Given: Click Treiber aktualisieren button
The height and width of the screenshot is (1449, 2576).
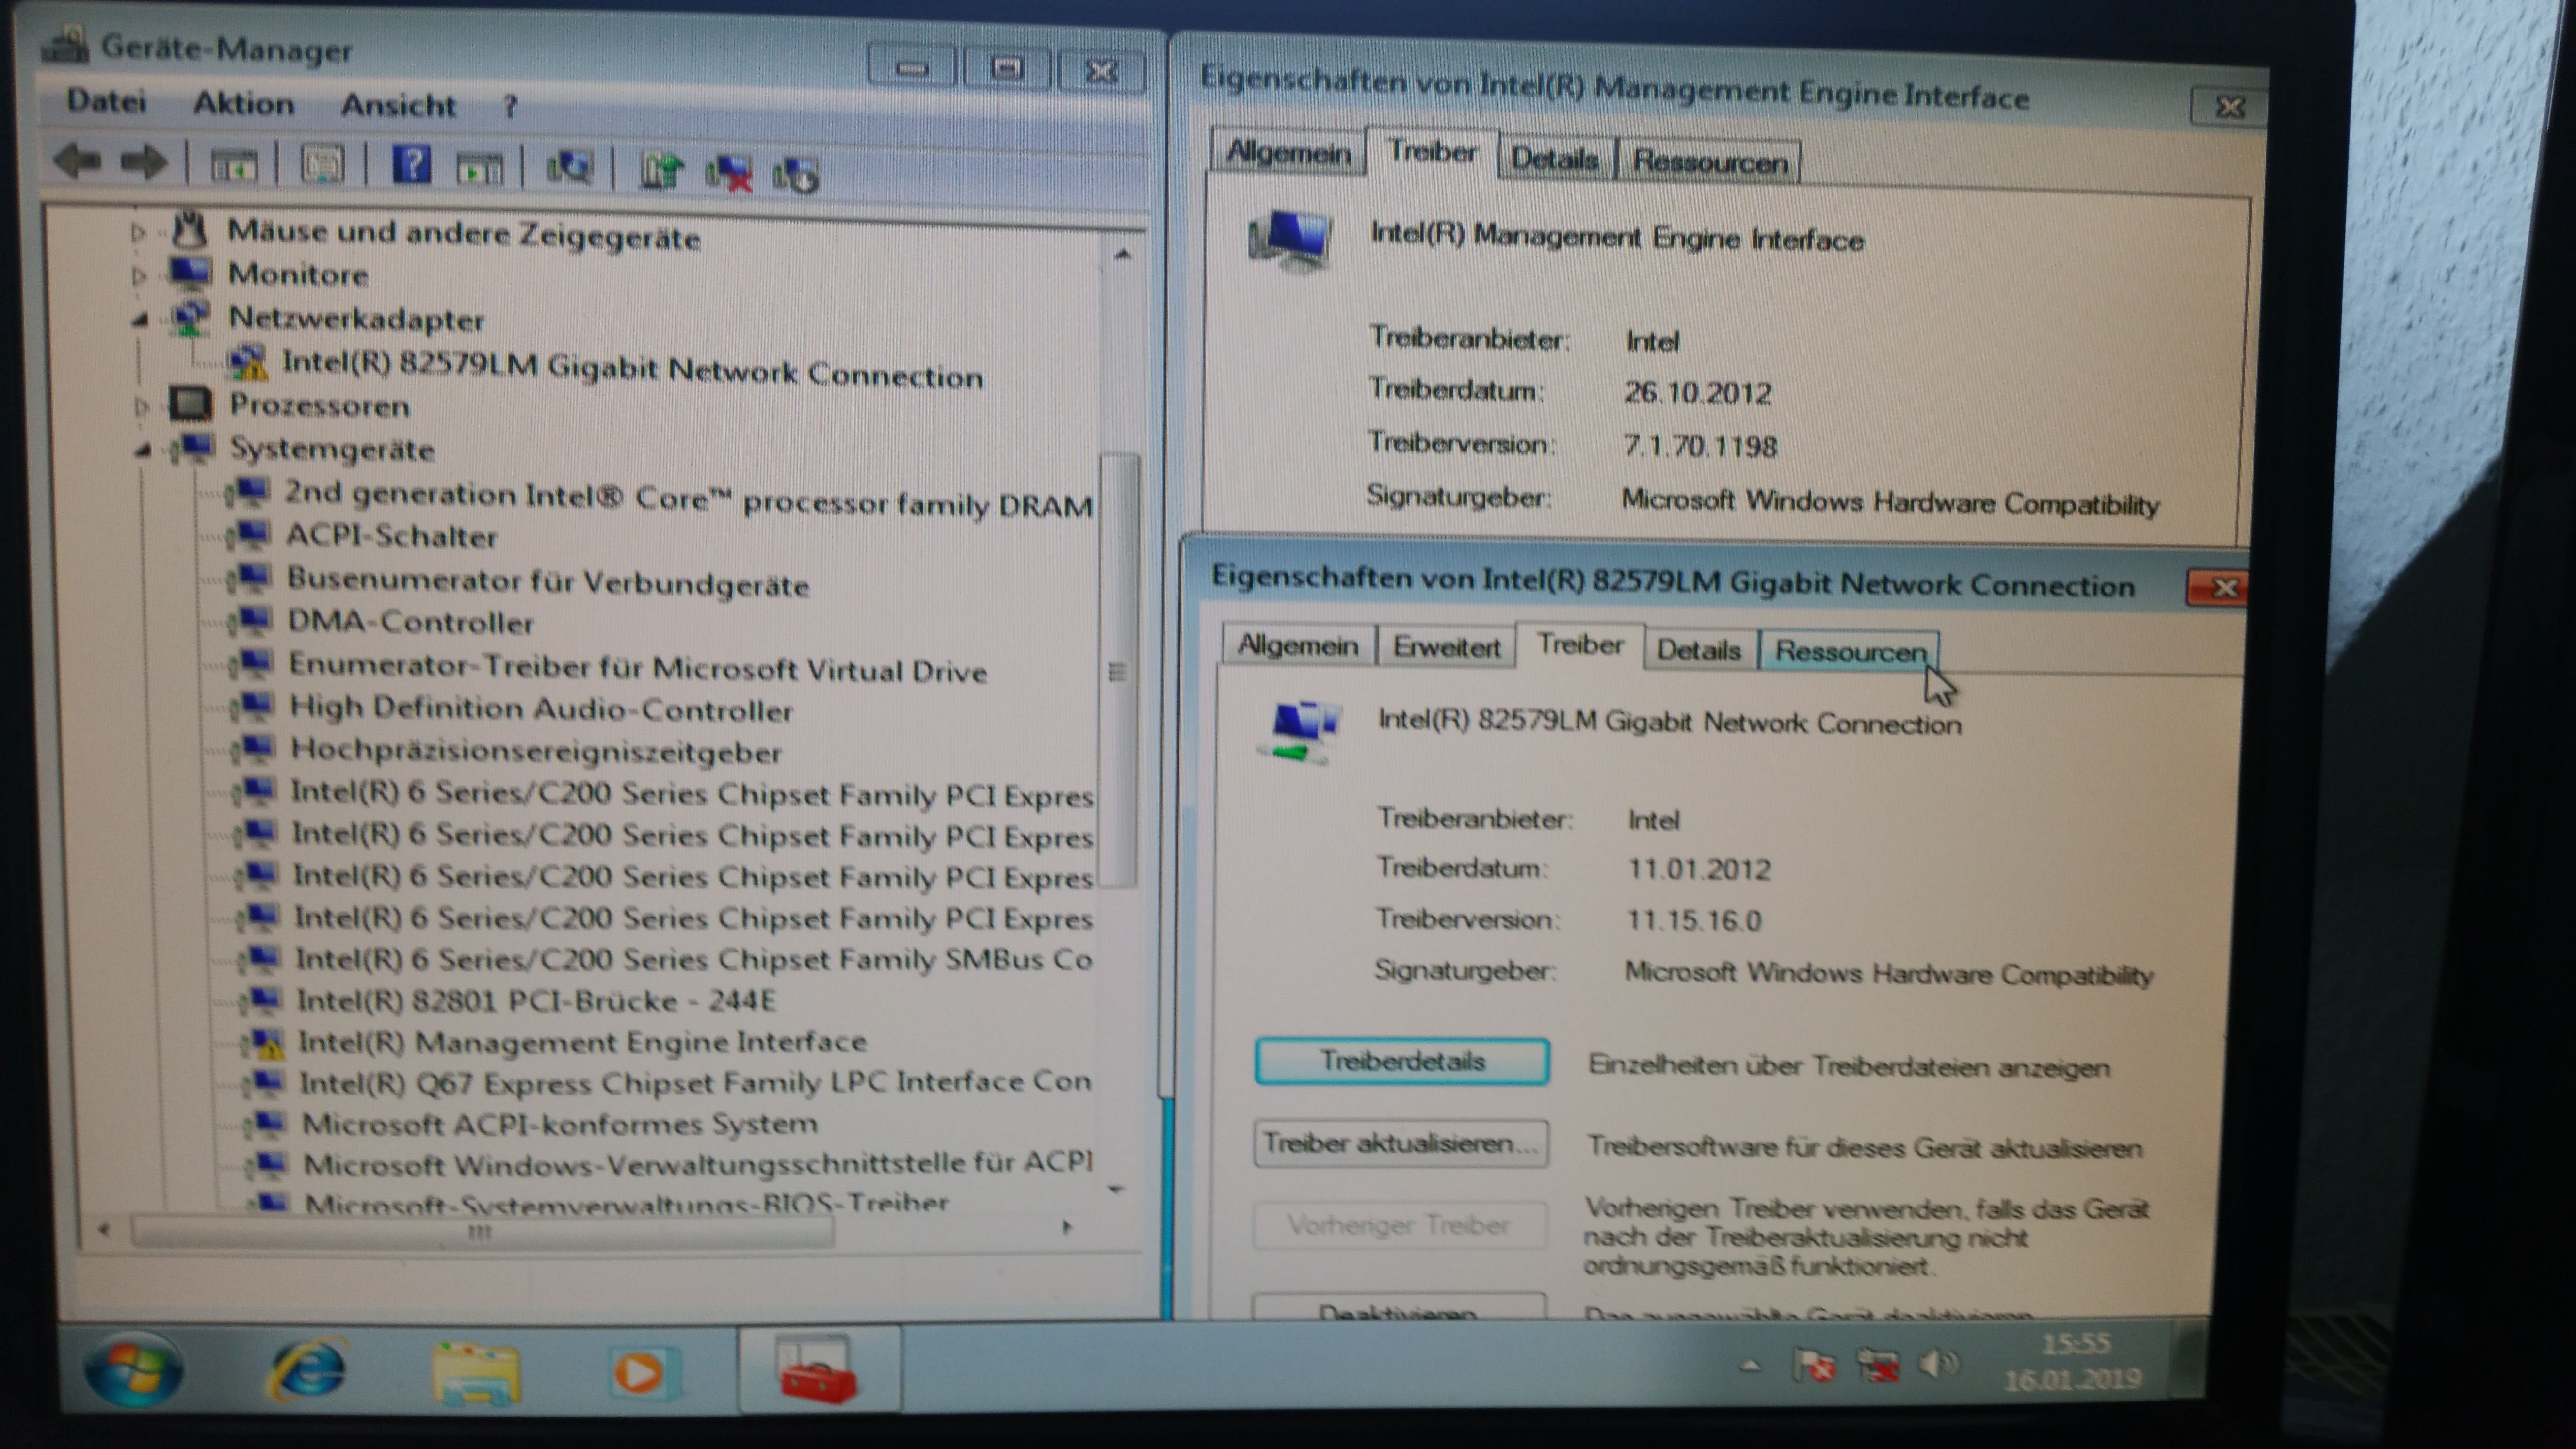Looking at the screenshot, I should click(1400, 1143).
